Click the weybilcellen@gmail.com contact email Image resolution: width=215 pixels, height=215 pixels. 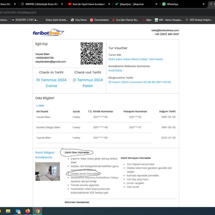[x=51, y=62]
